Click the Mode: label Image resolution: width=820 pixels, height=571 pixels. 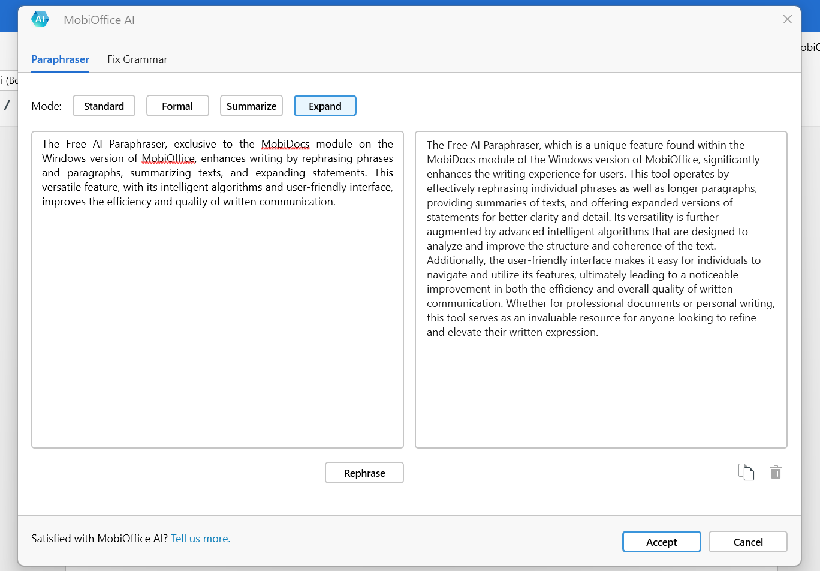coord(46,106)
